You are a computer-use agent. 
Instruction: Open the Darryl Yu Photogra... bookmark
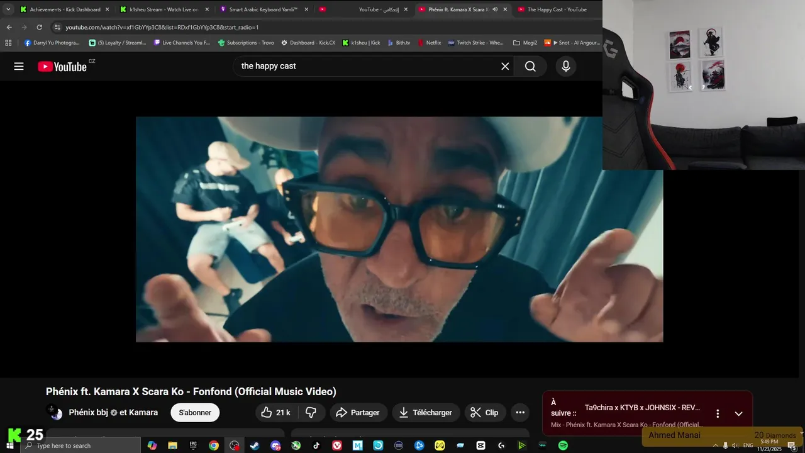pos(52,43)
